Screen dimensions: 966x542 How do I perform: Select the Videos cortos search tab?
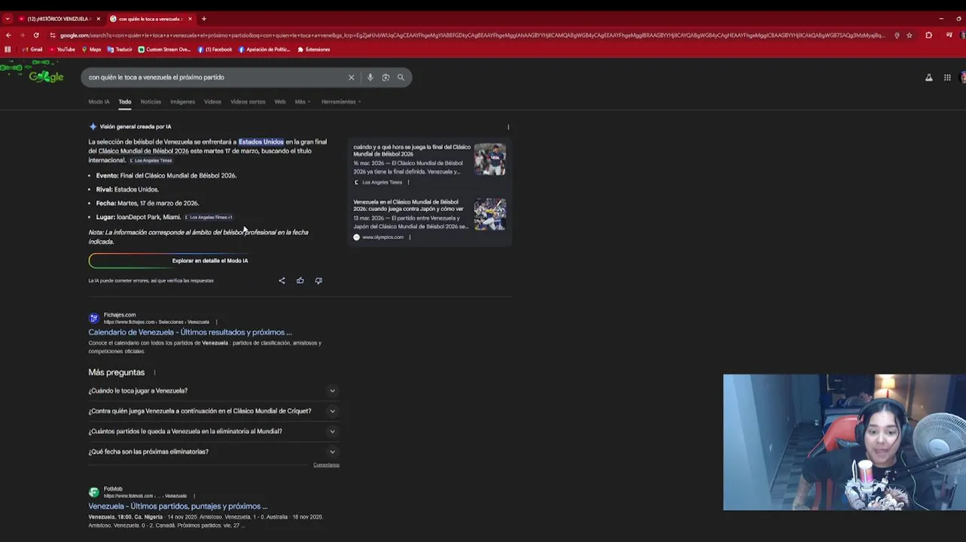pyautogui.click(x=248, y=102)
